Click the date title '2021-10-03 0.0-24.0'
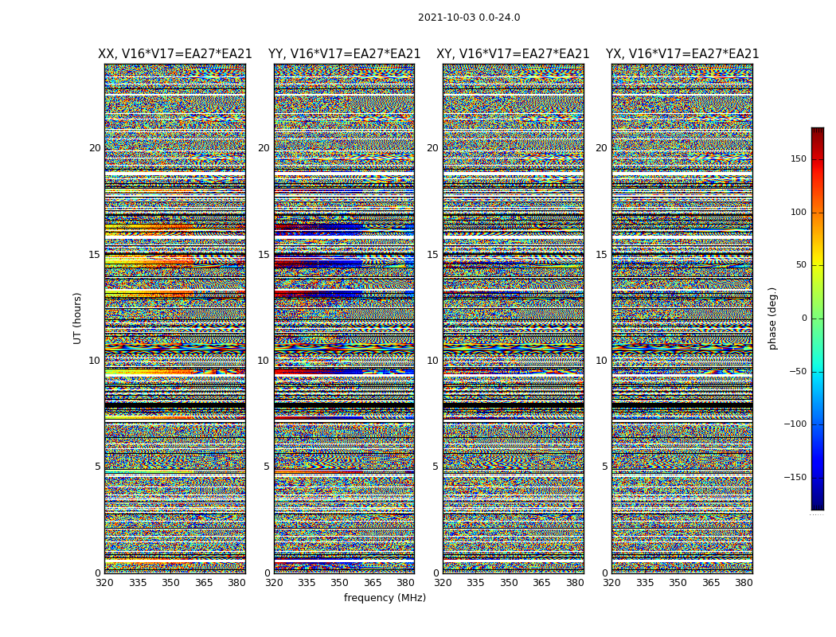Image resolution: width=836 pixels, height=637 pixels. (469, 18)
